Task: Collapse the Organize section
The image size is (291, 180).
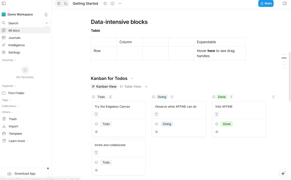Action: [x=9, y=86]
